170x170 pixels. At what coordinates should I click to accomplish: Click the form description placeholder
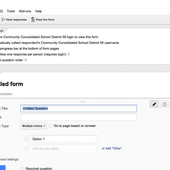6,94
